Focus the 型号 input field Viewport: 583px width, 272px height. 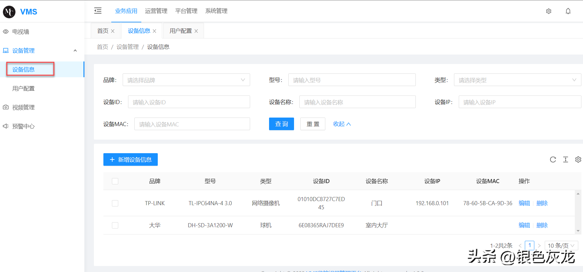[x=352, y=80]
